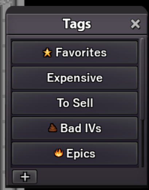Image resolution: width=149 pixels, height=190 pixels.
Task: Click the flame icon next to Epics
Action: point(59,153)
